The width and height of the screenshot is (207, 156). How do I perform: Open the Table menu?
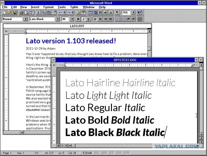(74, 7)
